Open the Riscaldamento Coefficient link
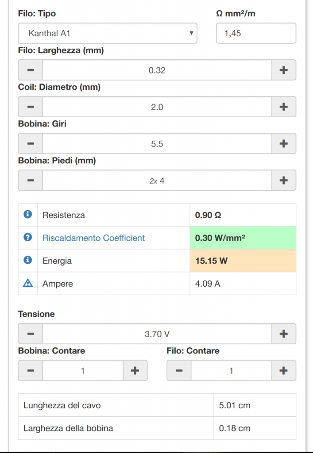 94,238
